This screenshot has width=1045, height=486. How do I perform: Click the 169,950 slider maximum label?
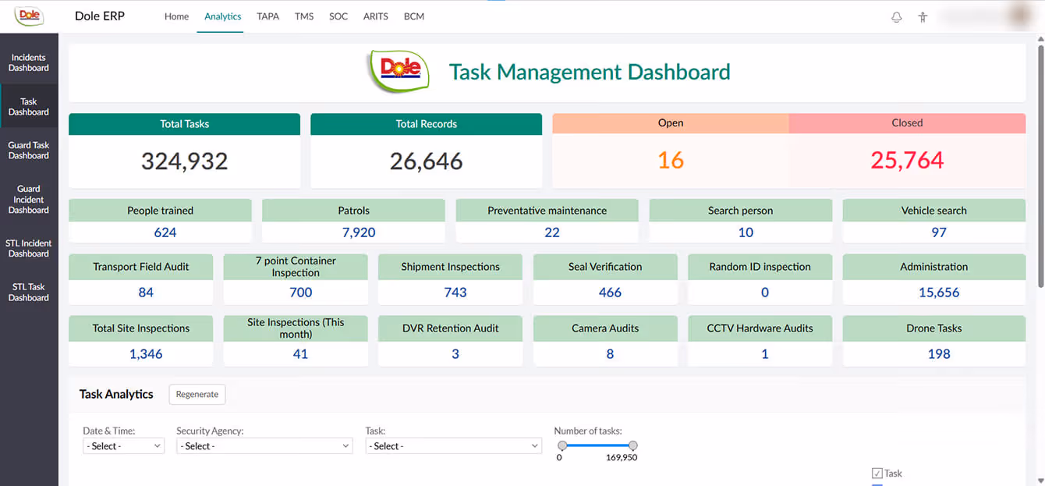click(x=622, y=458)
